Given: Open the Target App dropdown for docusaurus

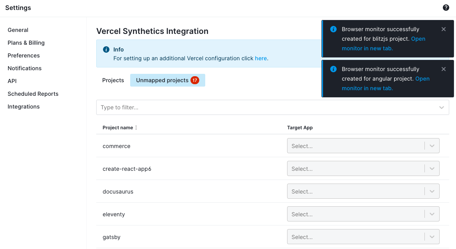Looking at the screenshot, I should click(363, 191).
